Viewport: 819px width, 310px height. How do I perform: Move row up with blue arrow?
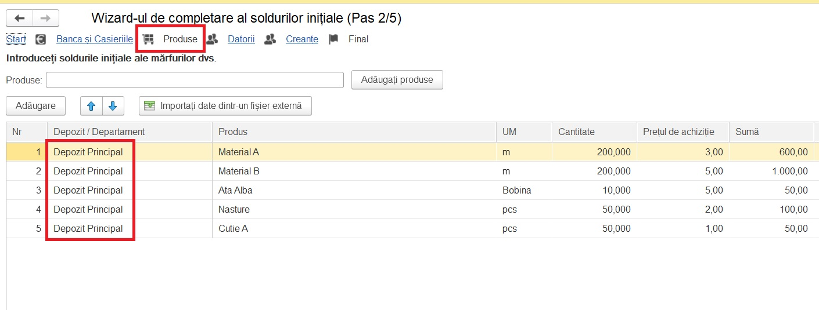(x=91, y=106)
